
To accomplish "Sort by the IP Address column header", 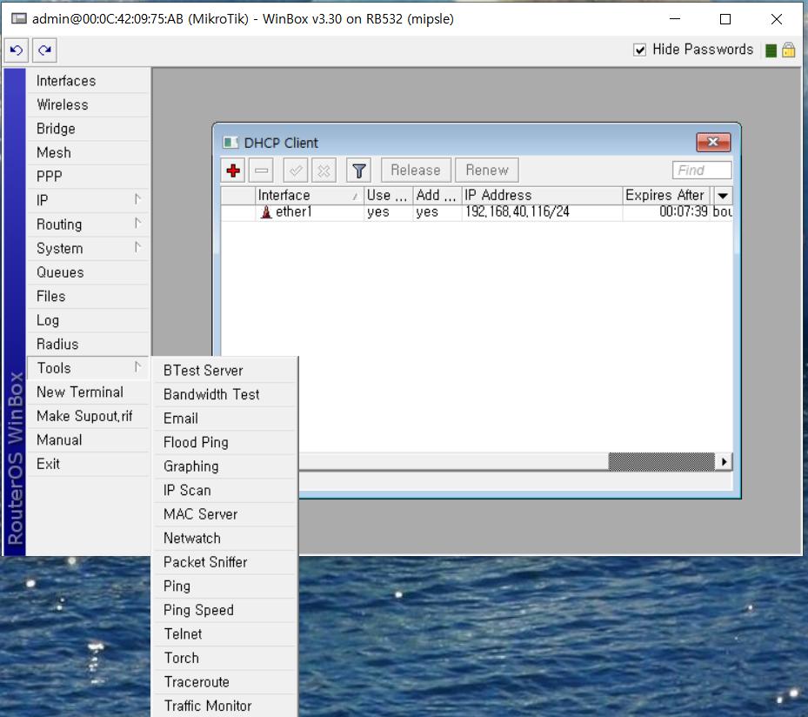I will [542, 196].
